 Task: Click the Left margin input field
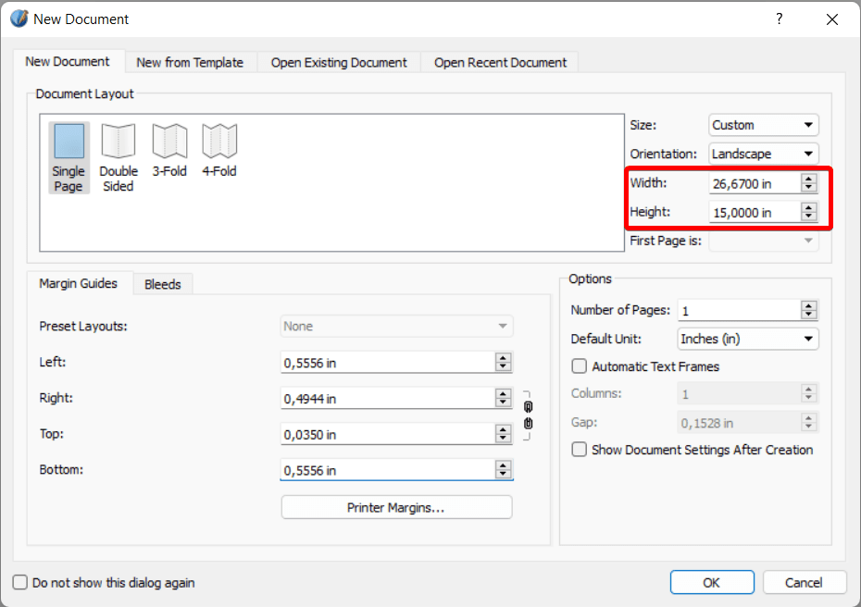(x=387, y=363)
